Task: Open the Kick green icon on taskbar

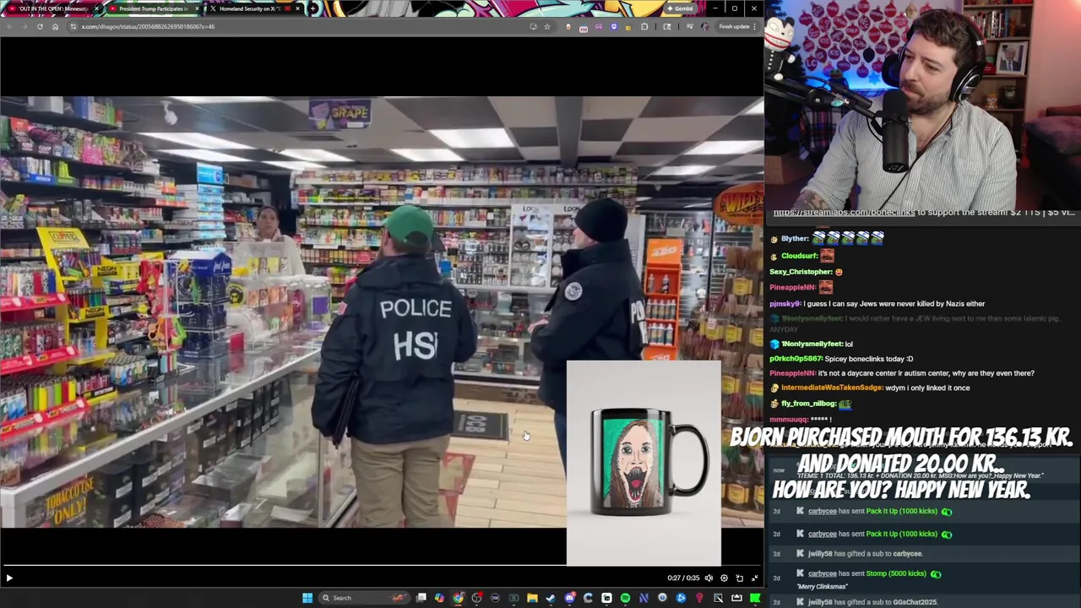Action: click(754, 598)
